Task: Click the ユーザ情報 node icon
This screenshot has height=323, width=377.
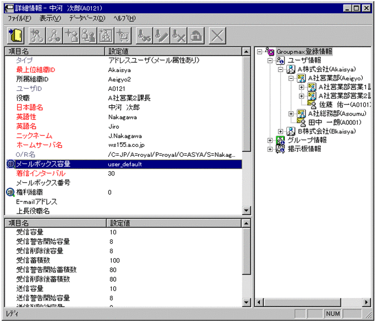Action: [280, 60]
